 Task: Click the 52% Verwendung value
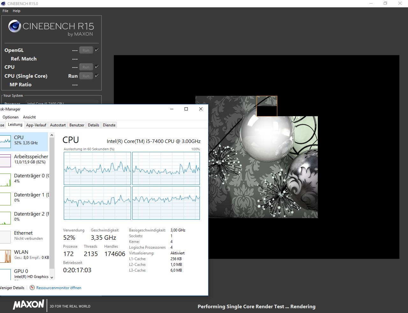pos(69,238)
